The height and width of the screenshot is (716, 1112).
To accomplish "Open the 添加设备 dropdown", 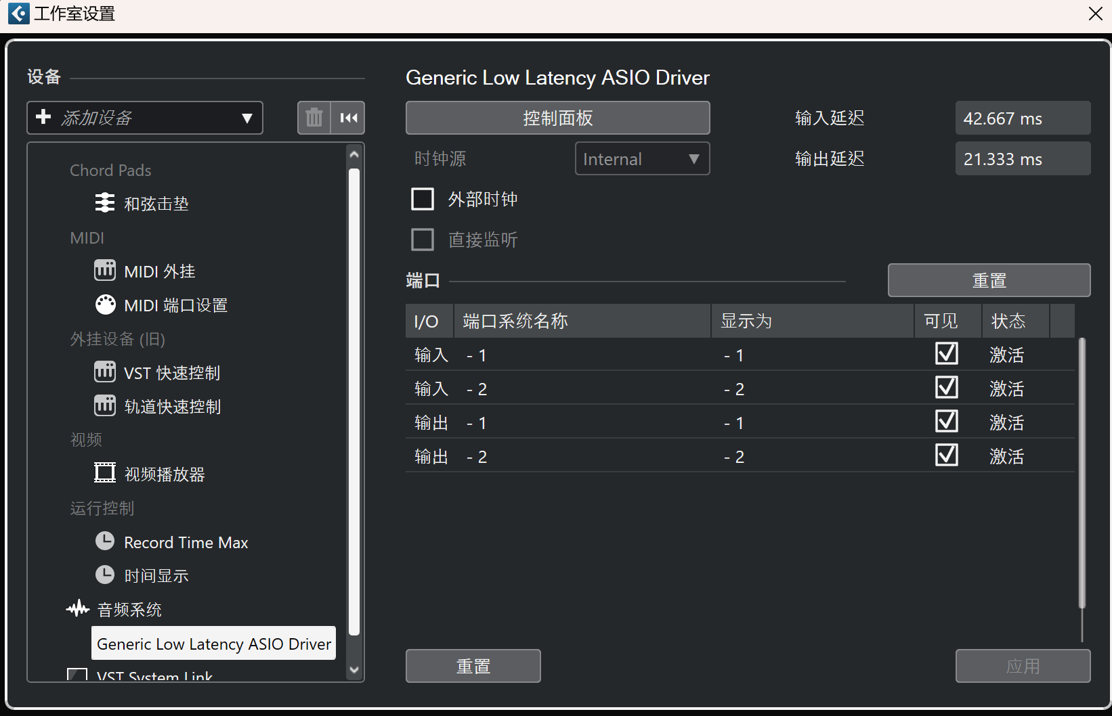I will coord(144,117).
